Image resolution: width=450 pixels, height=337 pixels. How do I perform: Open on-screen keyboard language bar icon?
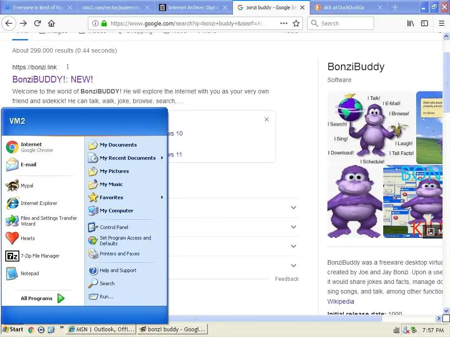(x=397, y=331)
